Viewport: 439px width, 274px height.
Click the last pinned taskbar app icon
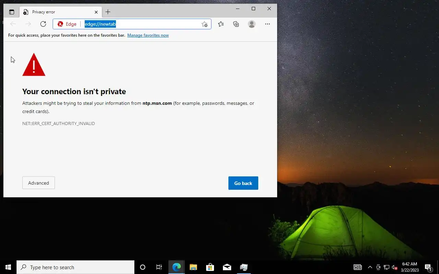coord(244,267)
